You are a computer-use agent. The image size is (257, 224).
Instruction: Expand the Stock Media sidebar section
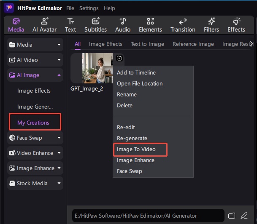pyautogui.click(x=35, y=183)
